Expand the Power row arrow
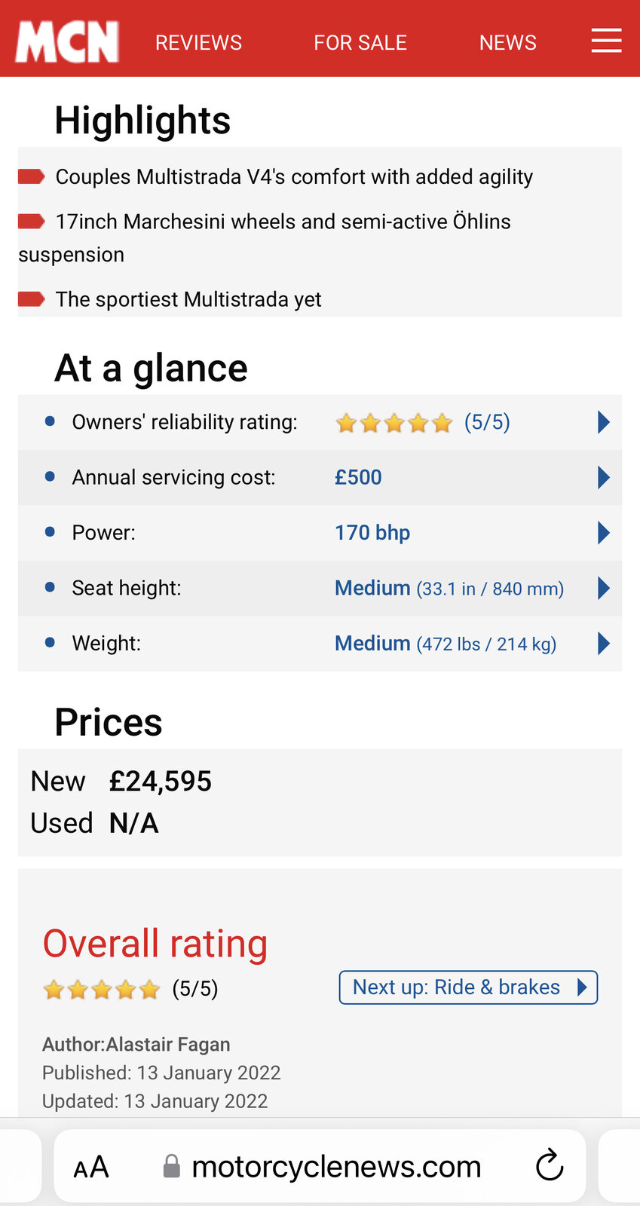The image size is (640, 1206). coord(603,533)
